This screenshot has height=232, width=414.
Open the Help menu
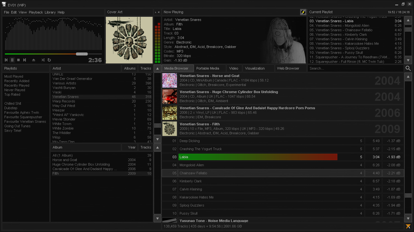[x=61, y=12]
